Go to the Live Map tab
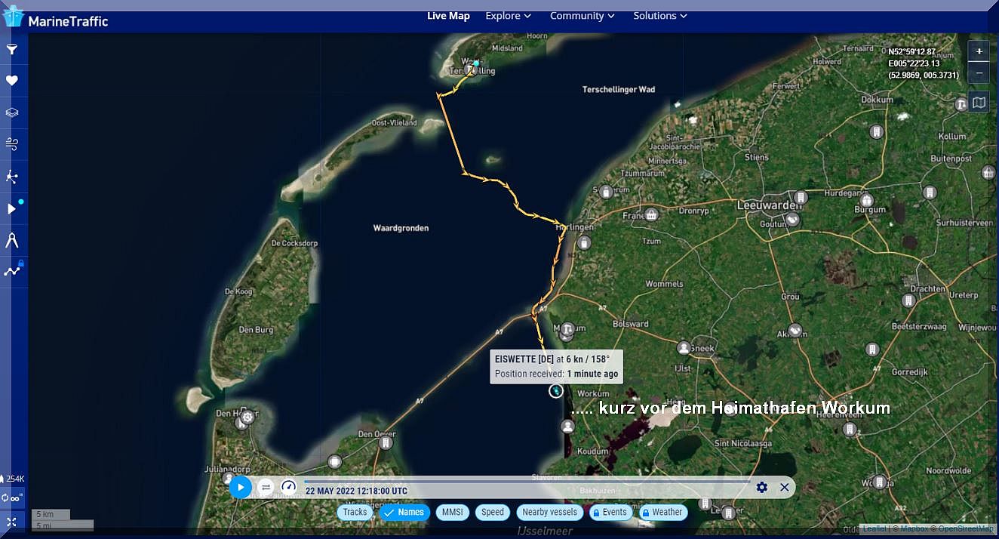Screen dimensions: 999x539 [448, 16]
